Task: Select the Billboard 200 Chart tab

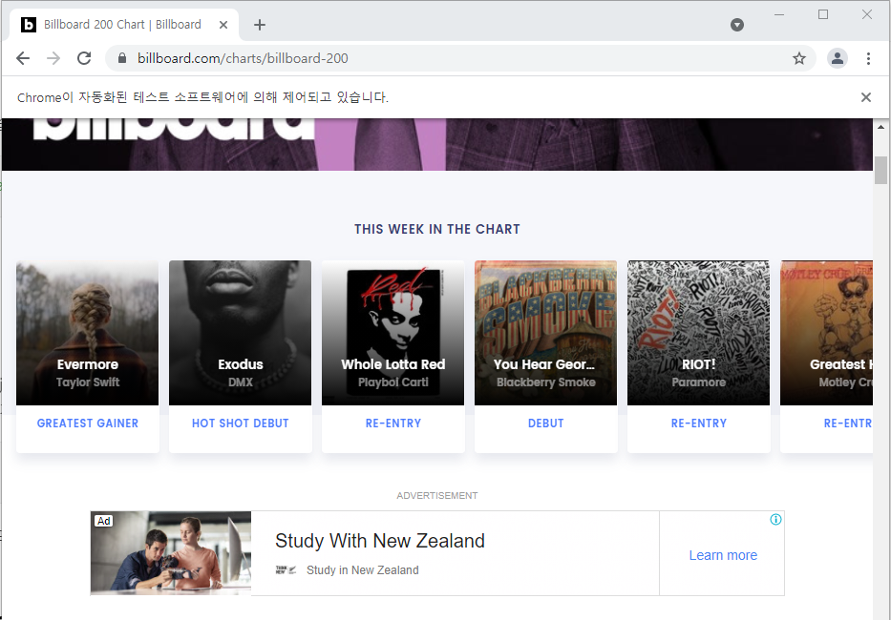Action: 122,25
